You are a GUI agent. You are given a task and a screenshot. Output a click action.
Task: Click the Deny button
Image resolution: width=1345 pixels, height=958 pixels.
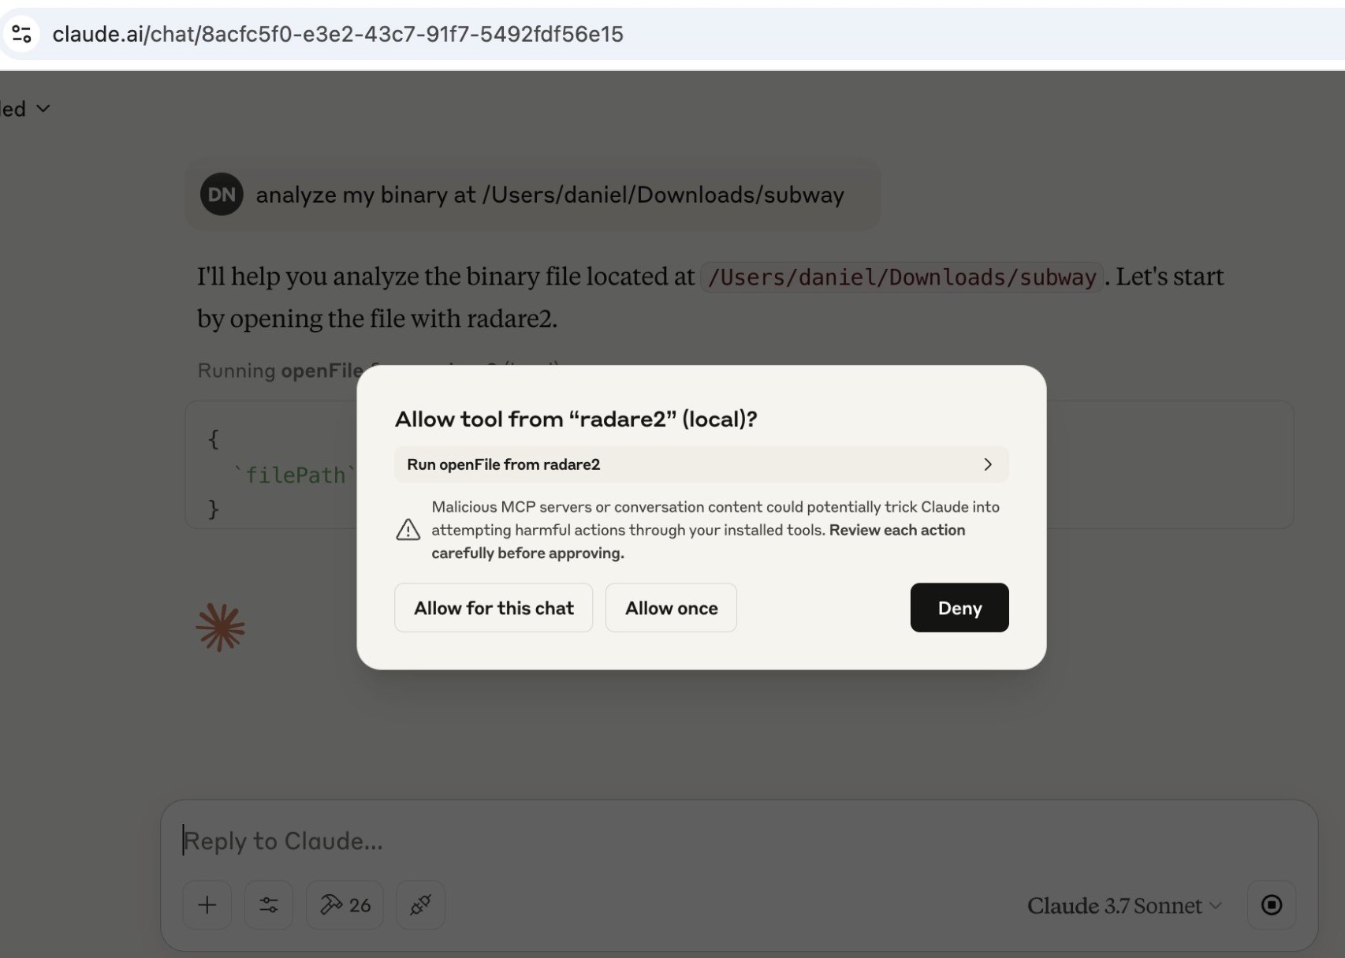click(959, 607)
